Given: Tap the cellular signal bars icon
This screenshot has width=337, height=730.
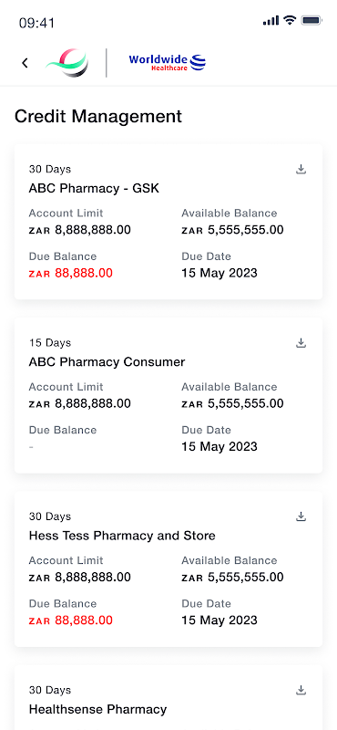Looking at the screenshot, I should tap(271, 20).
